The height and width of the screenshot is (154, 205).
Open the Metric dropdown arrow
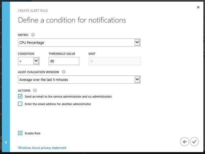pos(137,43)
